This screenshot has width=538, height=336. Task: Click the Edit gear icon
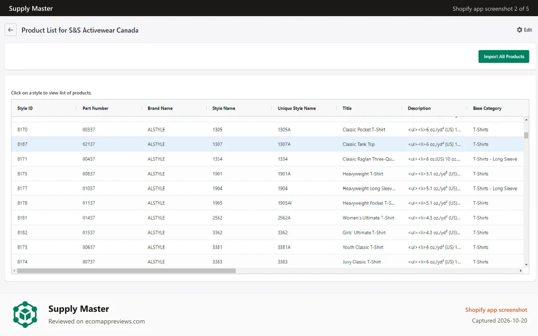pos(520,30)
